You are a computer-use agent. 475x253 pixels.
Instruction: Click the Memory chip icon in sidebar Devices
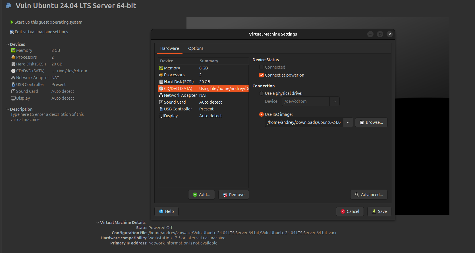coord(13,50)
